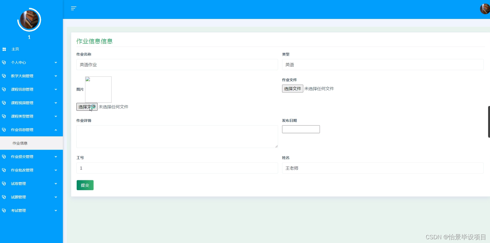The height and width of the screenshot is (243, 490).
Task: Open the user avatar in top-right corner
Action: click(x=485, y=9)
